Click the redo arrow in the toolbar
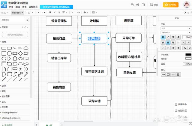Image resolution: width=192 pixels, height=126 pixels. tap(43, 12)
